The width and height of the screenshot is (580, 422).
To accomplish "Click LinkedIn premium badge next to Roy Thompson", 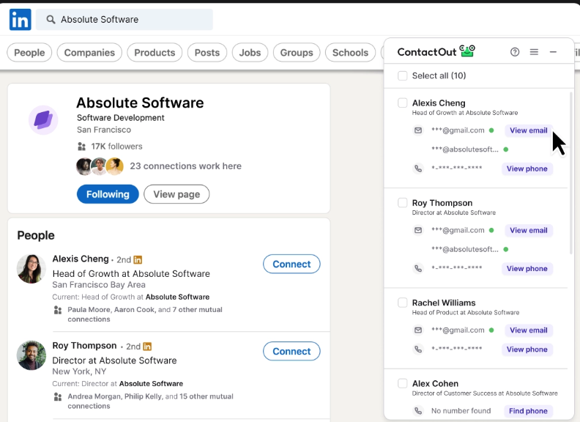I will tap(147, 347).
